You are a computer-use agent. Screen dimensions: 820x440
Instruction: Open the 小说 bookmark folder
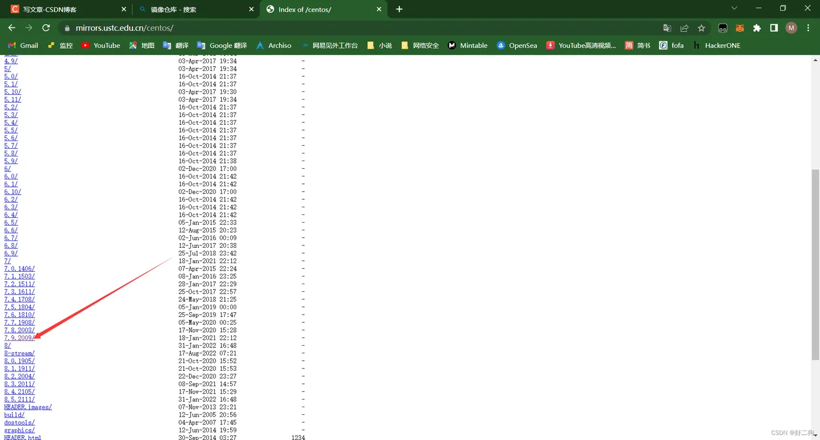tap(380, 45)
